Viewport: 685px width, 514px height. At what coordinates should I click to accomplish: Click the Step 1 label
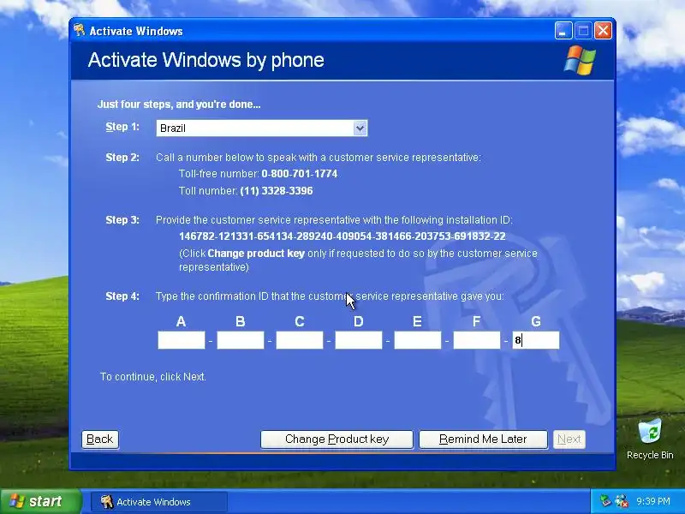click(122, 127)
